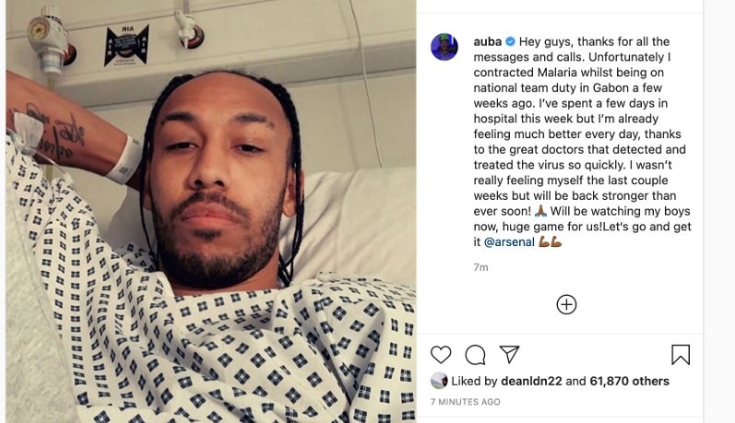Click the hospital selfie photo
735x423 pixels.
211,211
